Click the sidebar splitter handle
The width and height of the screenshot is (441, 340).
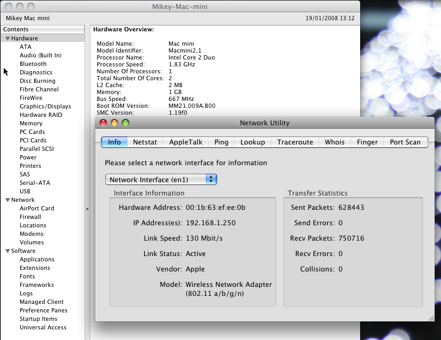87,210
